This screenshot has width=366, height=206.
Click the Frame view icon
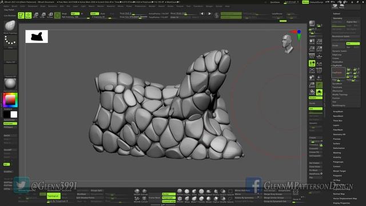(312, 71)
